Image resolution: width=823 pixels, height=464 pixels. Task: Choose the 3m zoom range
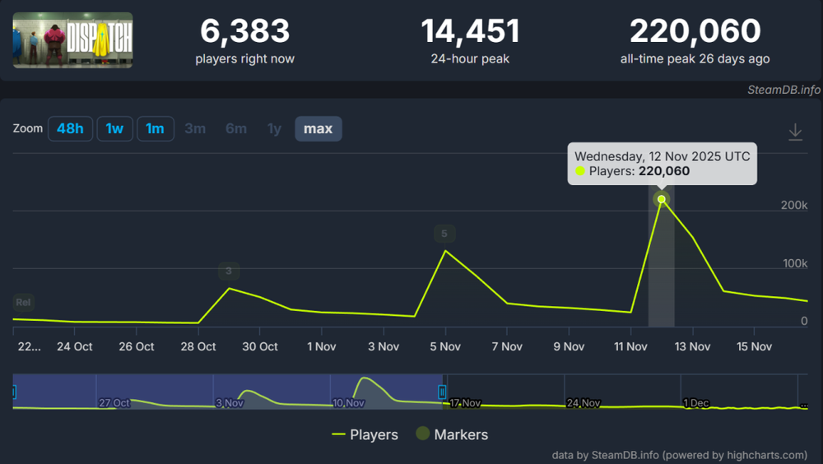point(195,128)
